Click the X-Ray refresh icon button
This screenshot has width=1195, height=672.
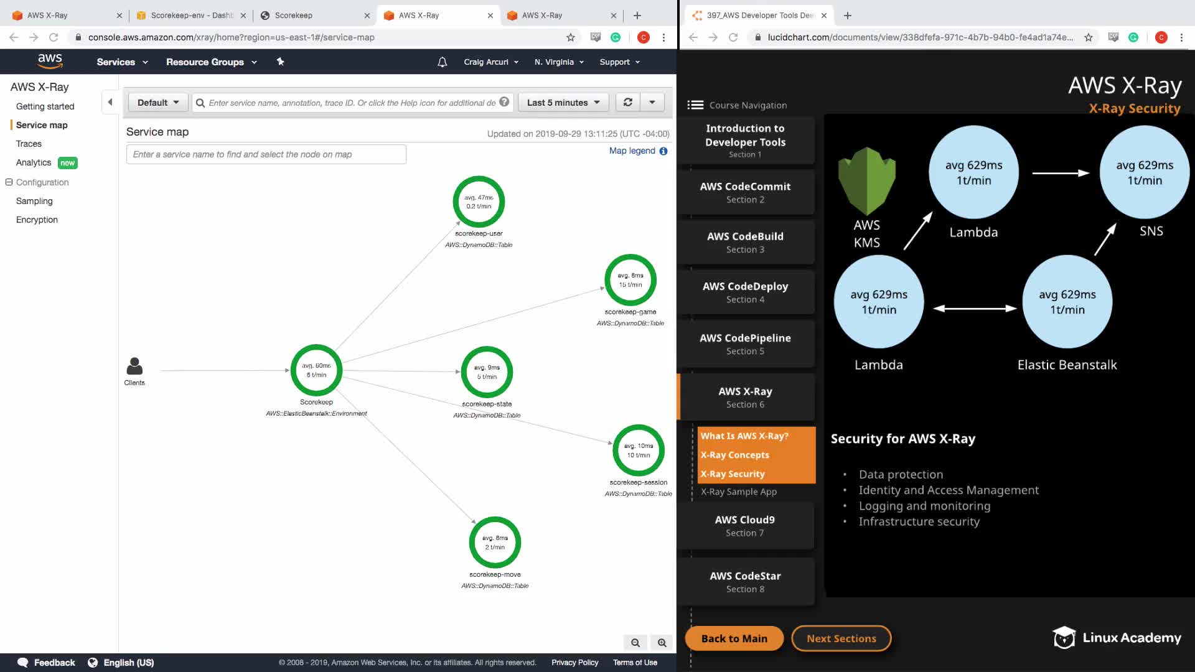coord(627,102)
